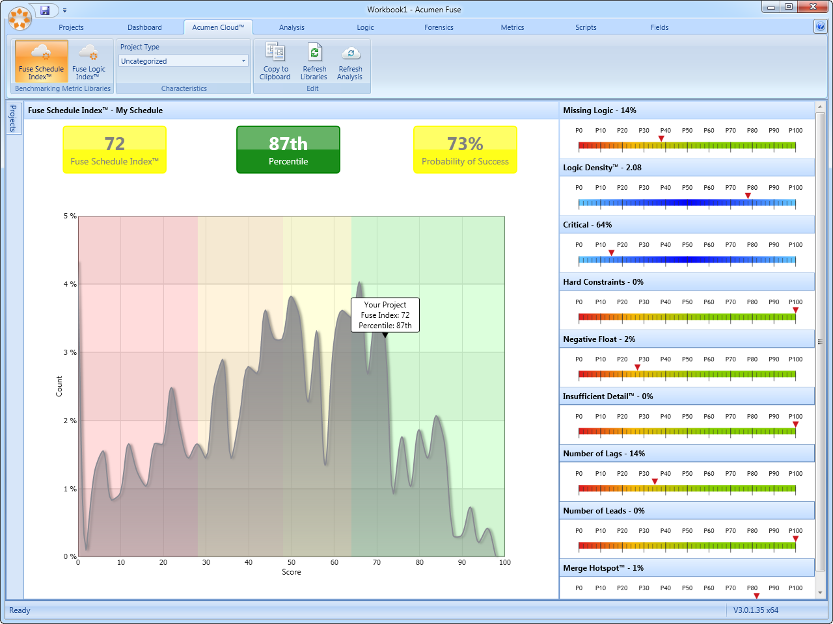This screenshot has width=833, height=624.
Task: Click the V3.0.1.35 x64 version label
Action: [x=756, y=610]
